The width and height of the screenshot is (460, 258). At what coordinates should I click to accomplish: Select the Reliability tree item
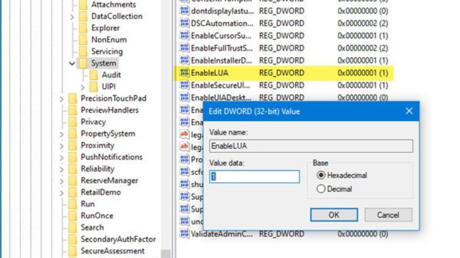(x=97, y=169)
